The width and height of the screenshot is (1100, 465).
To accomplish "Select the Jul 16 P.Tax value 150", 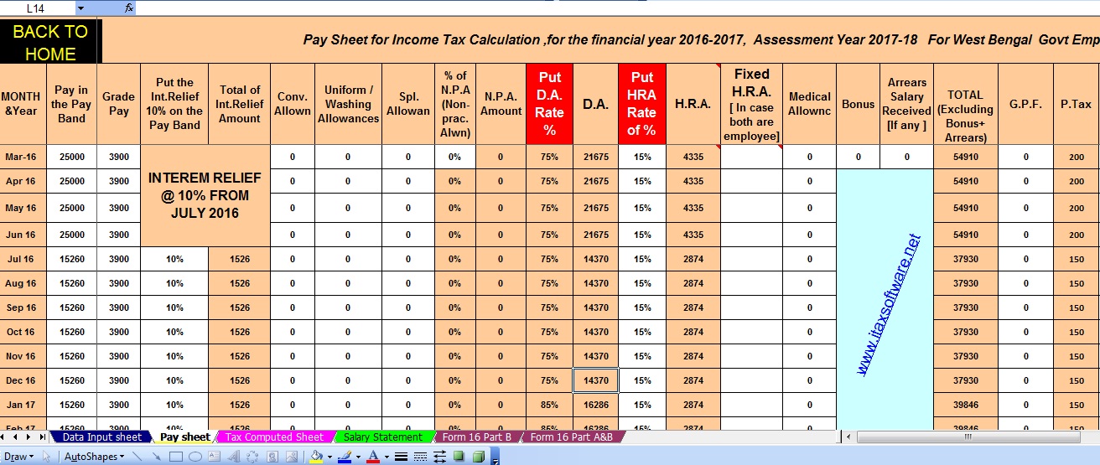I will click(1076, 259).
